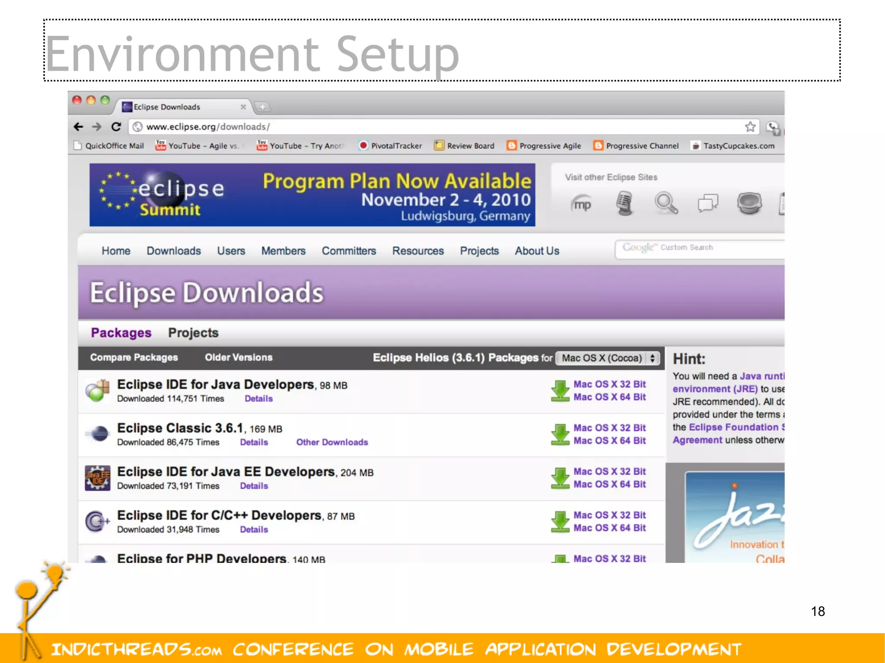The height and width of the screenshot is (663, 885).
Task: Go to Committers in site navigation
Action: 349,251
